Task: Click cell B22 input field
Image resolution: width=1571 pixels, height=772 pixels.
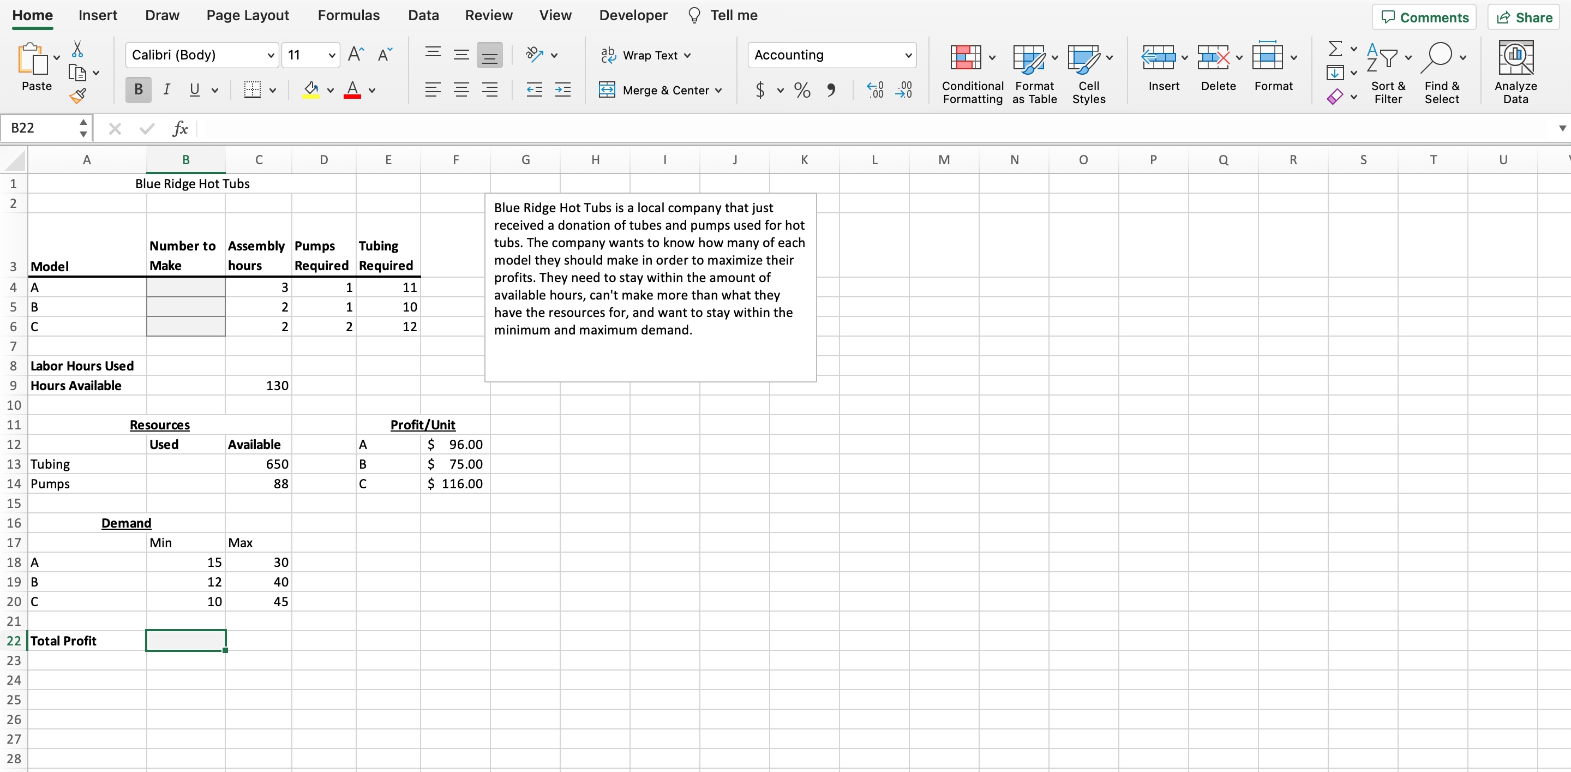Action: (x=184, y=639)
